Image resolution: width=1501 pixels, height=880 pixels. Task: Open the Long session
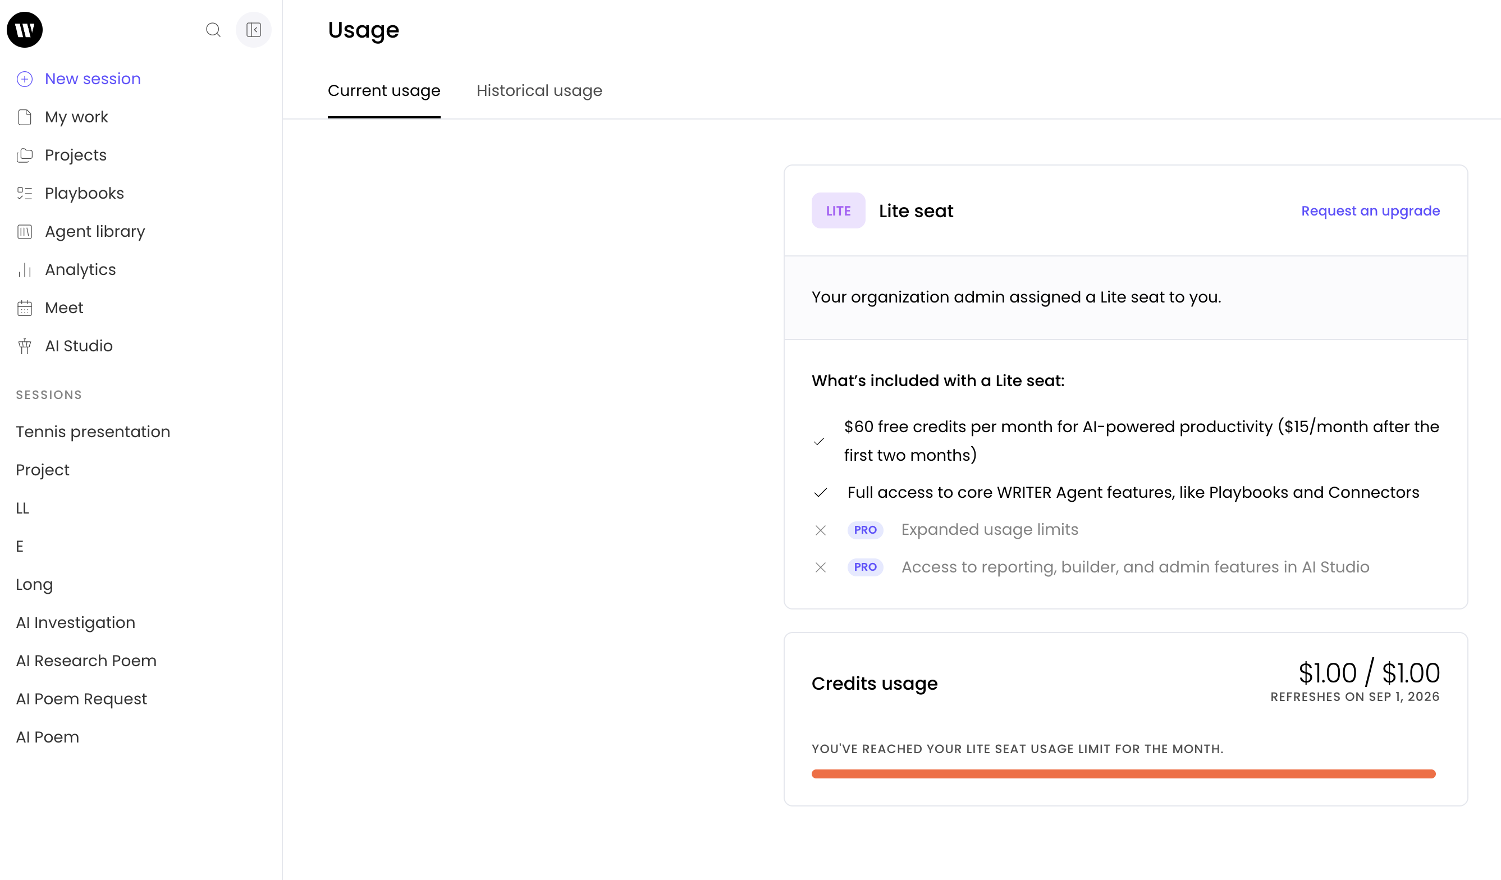coord(34,585)
